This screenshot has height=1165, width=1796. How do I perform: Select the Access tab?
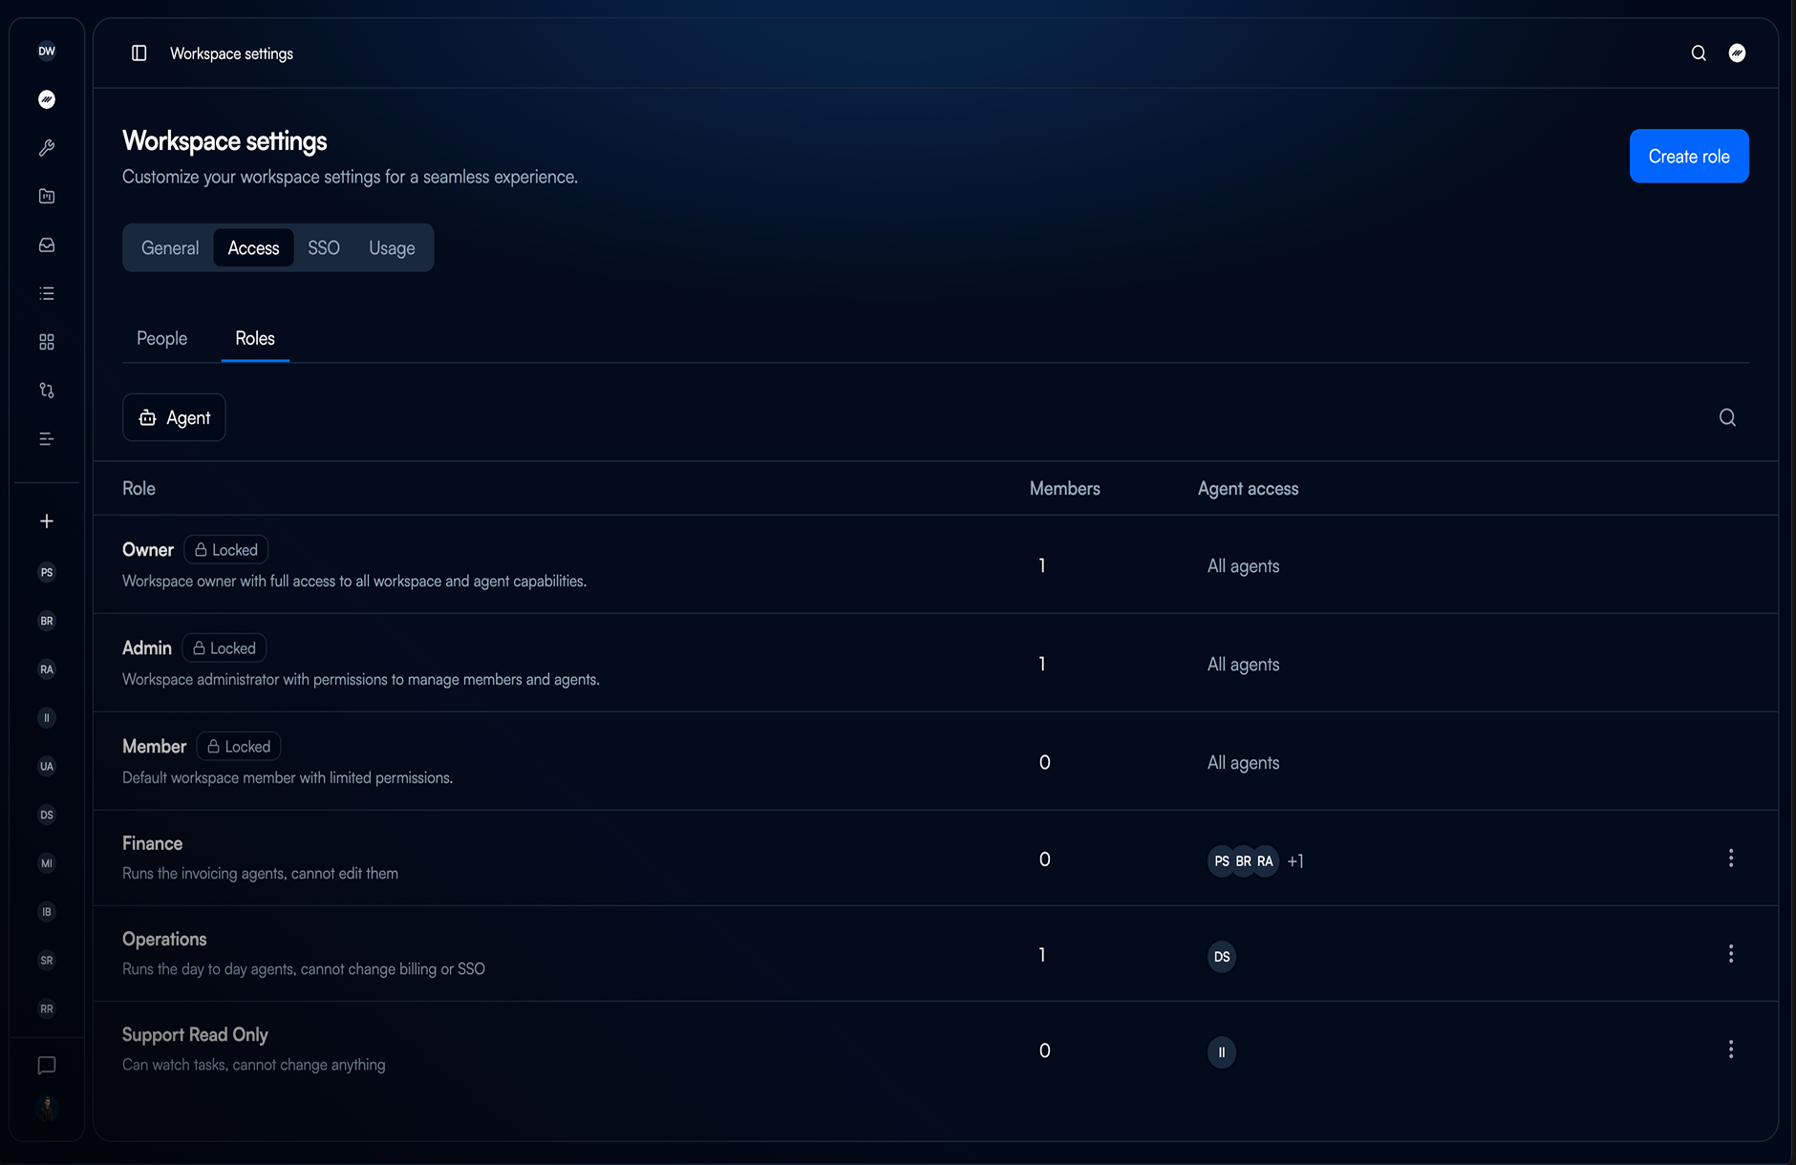click(253, 248)
